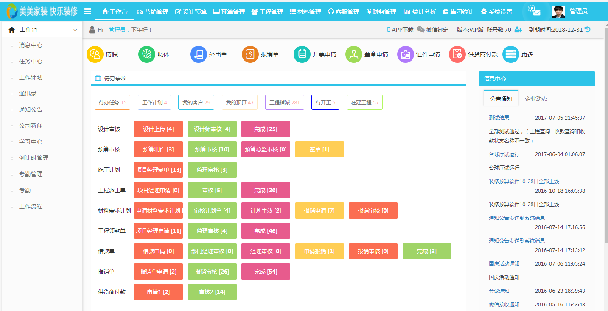Open the green 调休 time-off icon
The height and width of the screenshot is (311, 608).
147,54
